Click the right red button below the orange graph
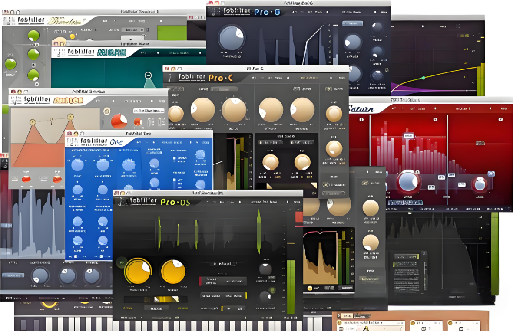Viewport: 513px width, 331px height. click(x=57, y=179)
